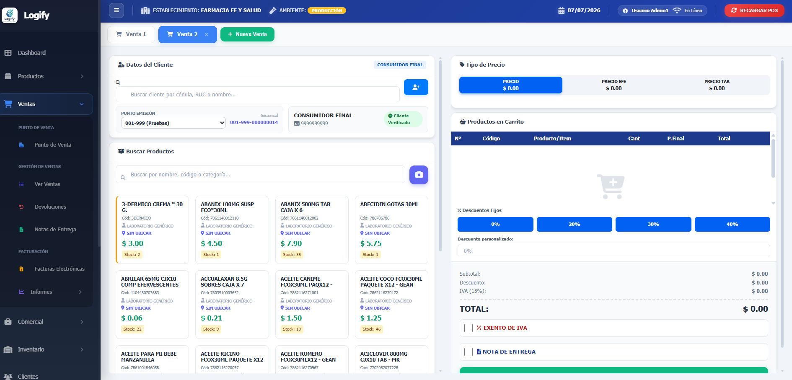792x380 pixels.
Task: Click the establishment building icon
Action: coord(145,10)
